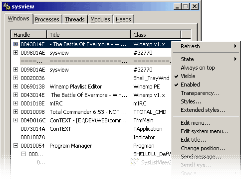
Task: Open Transparency... dialog
Action: tap(206, 93)
